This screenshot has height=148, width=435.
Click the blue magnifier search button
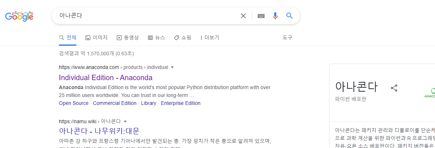click(289, 16)
